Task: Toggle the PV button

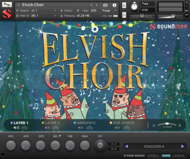Action: (x=187, y=15)
